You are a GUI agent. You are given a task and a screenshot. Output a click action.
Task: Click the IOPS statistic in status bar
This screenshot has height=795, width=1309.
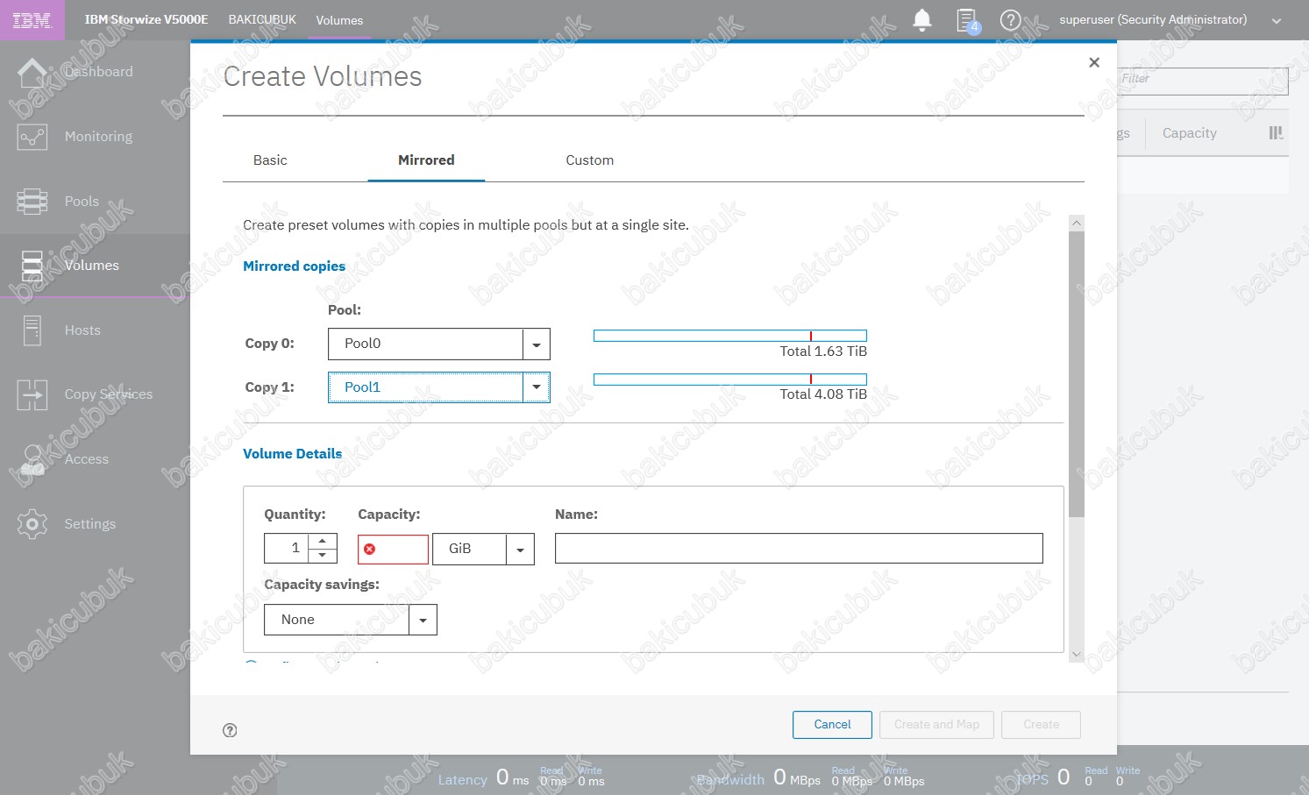(1078, 777)
